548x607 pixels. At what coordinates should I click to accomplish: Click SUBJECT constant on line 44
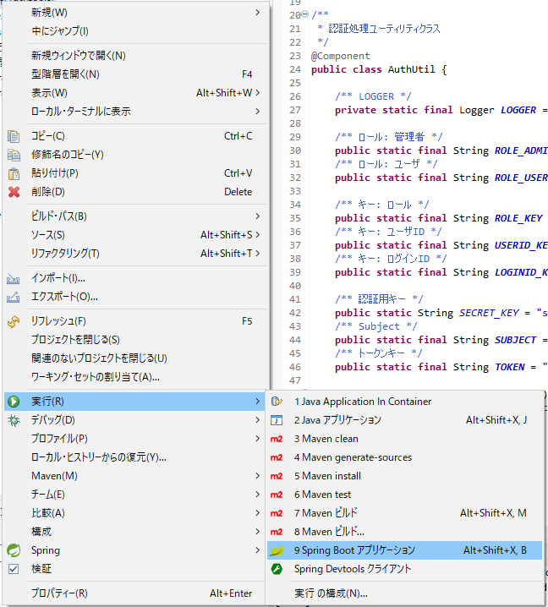(x=516, y=340)
